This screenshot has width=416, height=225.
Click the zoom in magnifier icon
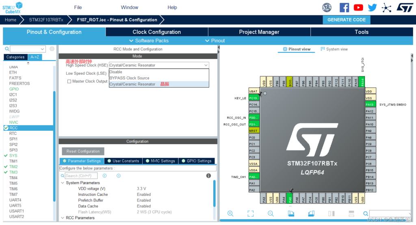pos(230,214)
